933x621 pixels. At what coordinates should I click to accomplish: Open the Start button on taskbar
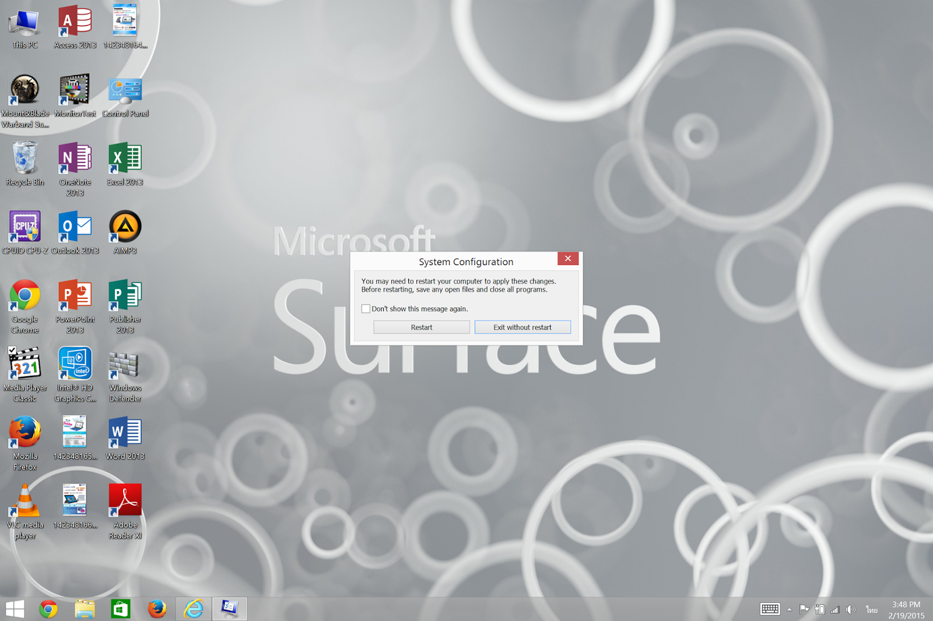(x=15, y=609)
